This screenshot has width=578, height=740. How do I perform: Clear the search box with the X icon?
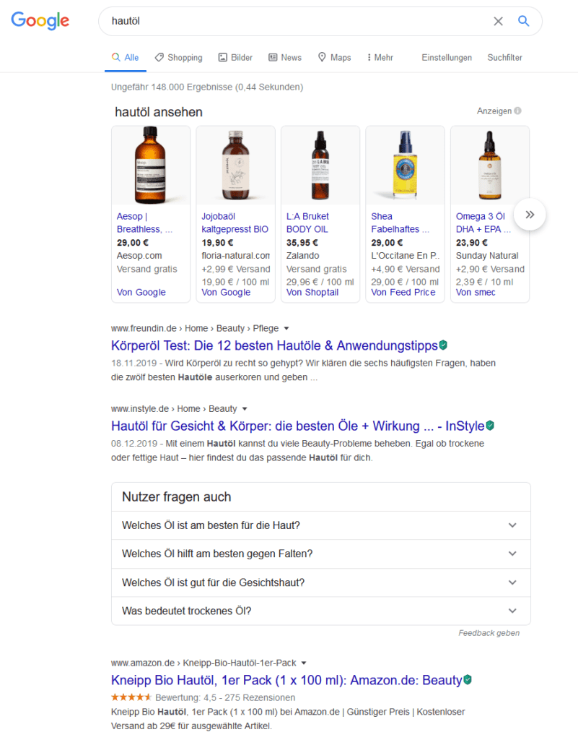(498, 21)
